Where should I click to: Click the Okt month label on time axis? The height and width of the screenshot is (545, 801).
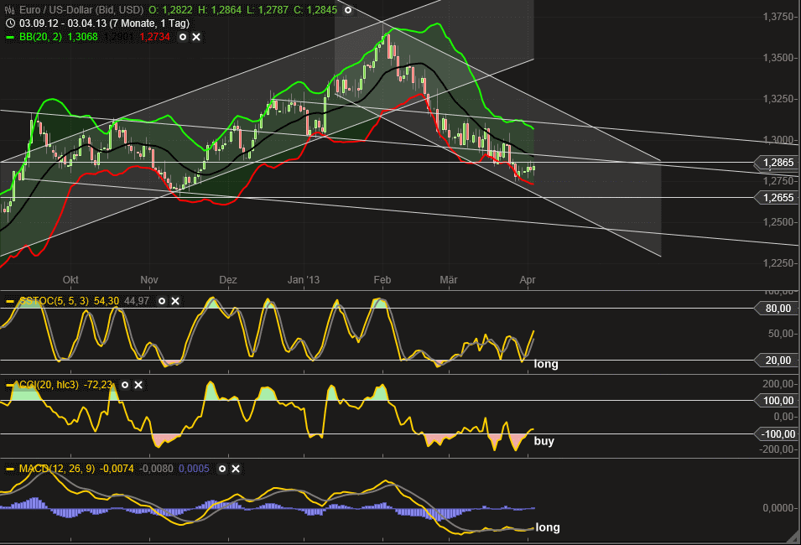[70, 279]
